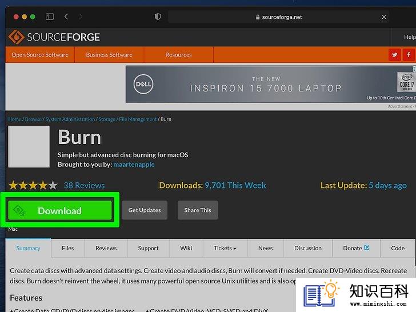Click the star rating
The image size is (416, 312).
[33, 185]
